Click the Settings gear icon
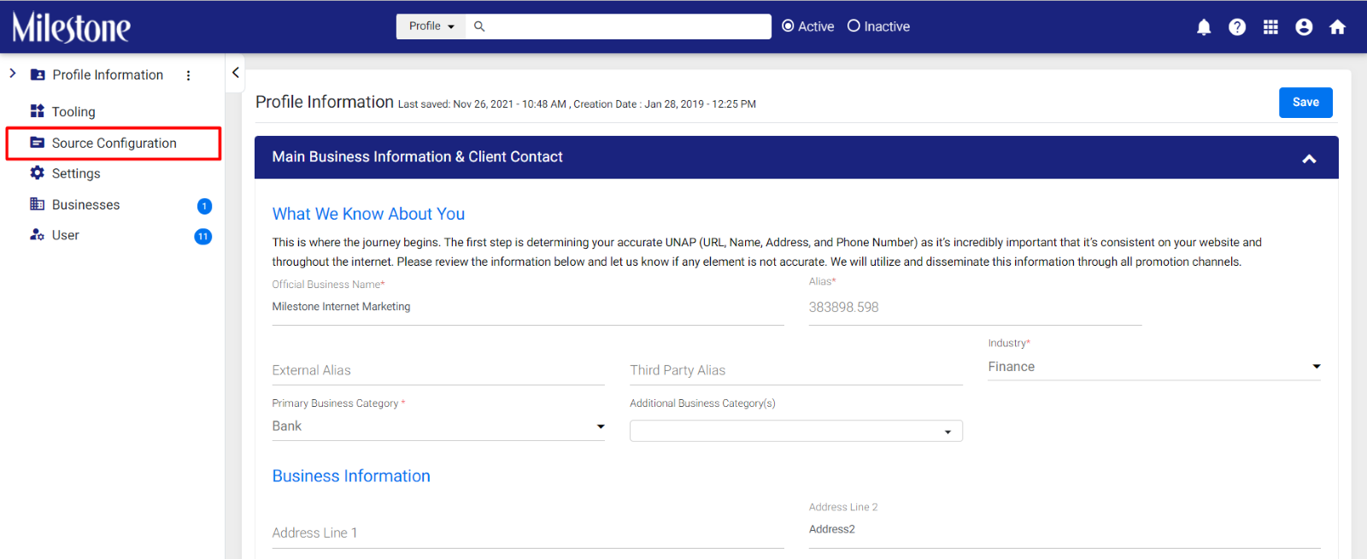Viewport: 1367px width, 559px height. pos(37,173)
